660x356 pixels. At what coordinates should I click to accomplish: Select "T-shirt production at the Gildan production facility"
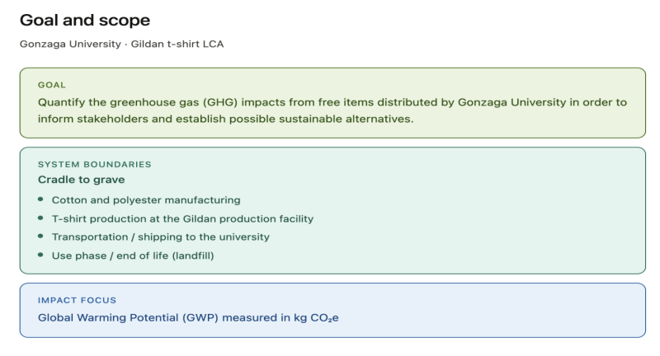[x=182, y=218]
